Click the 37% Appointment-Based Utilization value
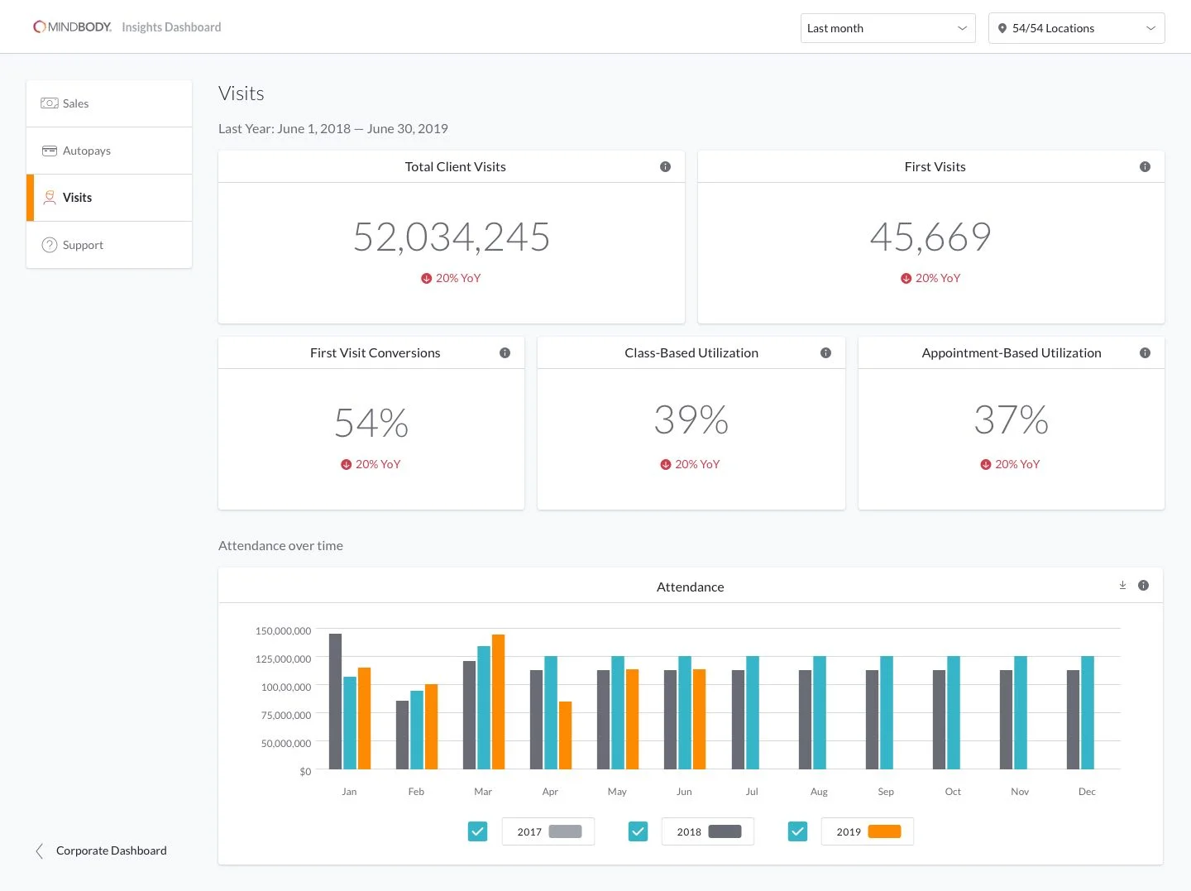 point(1012,419)
